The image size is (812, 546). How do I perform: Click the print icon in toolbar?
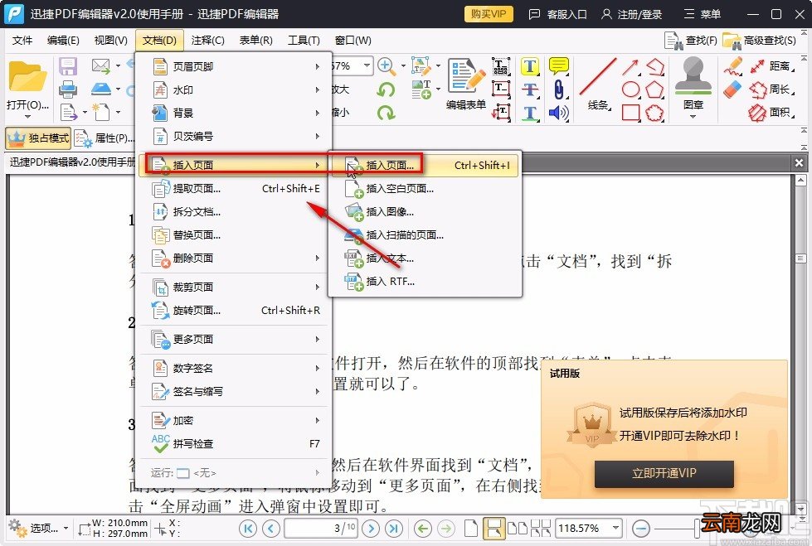pyautogui.click(x=68, y=89)
